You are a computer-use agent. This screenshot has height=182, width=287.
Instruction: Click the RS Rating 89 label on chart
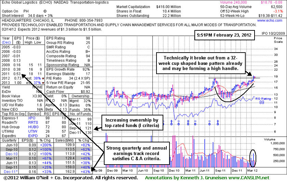(263, 101)
